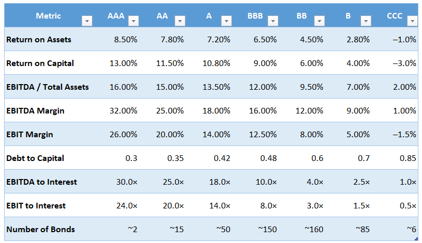
Task: Open the AAA column filter dropdown
Action: (x=133, y=21)
